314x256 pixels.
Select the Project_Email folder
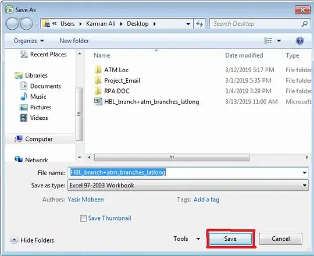[x=122, y=80]
